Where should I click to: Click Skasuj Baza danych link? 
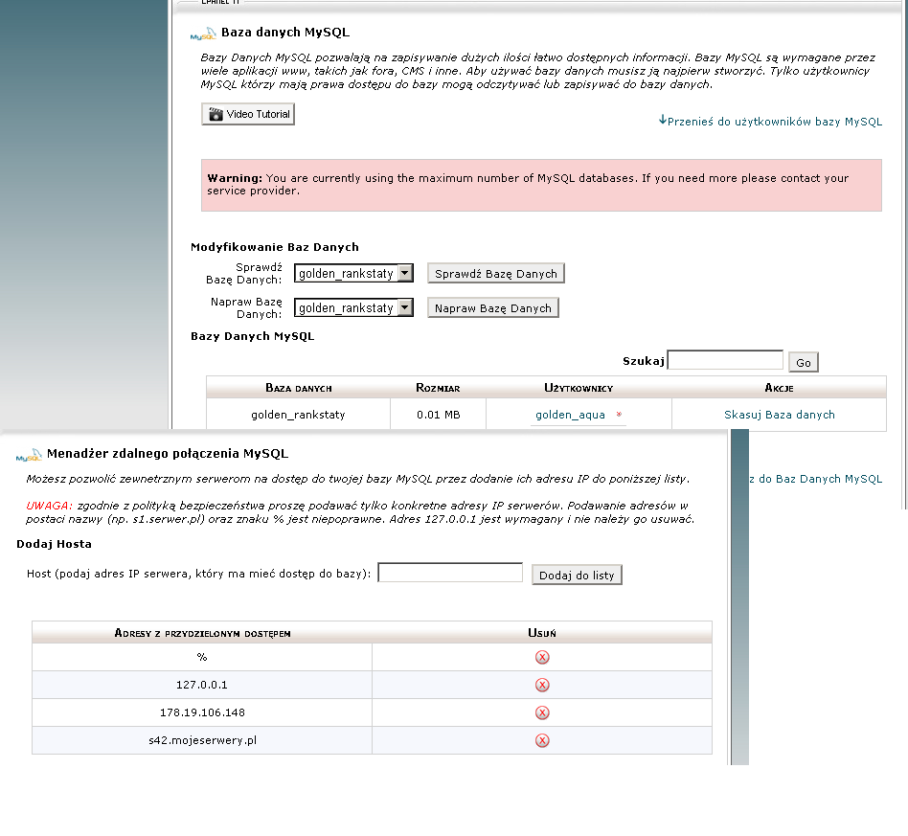point(780,415)
